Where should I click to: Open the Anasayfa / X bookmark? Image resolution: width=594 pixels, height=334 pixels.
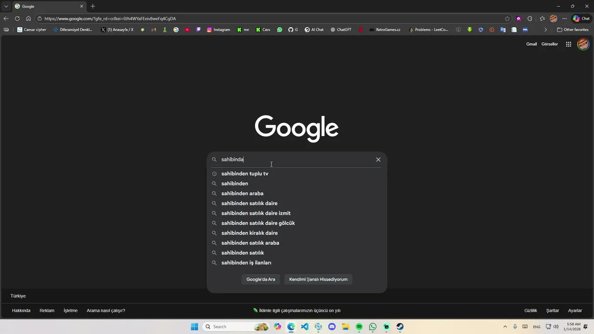[117, 30]
